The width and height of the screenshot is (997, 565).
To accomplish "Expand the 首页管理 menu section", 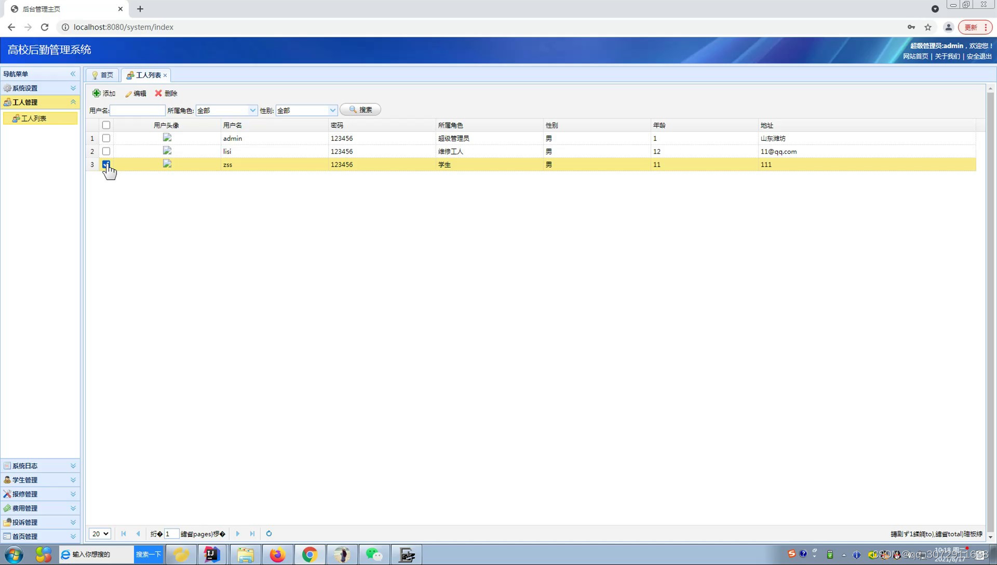I will click(40, 536).
